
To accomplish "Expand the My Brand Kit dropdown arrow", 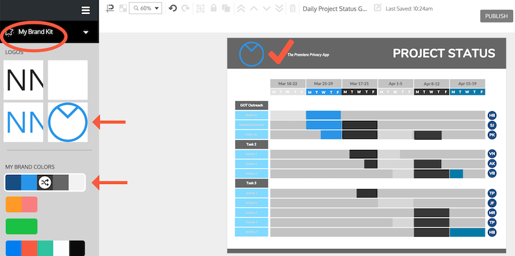I will [86, 32].
